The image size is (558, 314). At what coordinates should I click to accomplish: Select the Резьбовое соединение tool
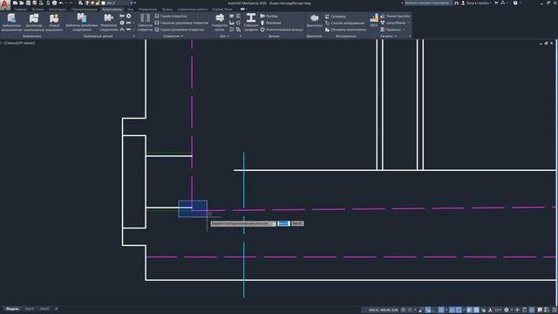pyautogui.click(x=108, y=23)
